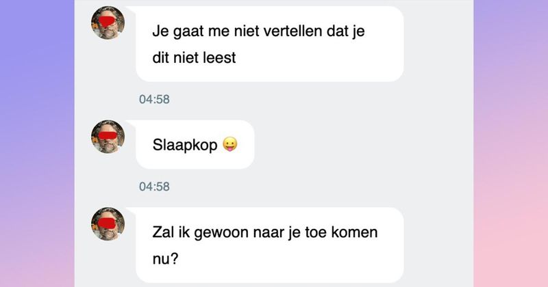Click red censor bar on middle avatar

point(108,136)
